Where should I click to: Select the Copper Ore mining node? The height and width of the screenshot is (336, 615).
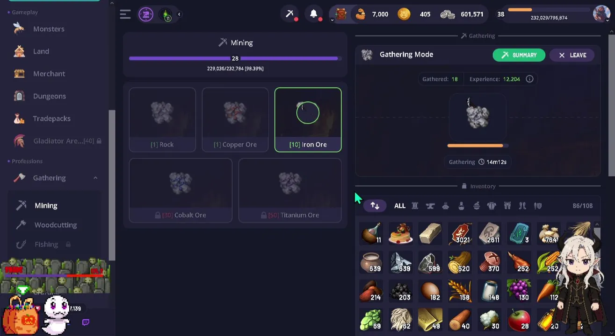(235, 119)
